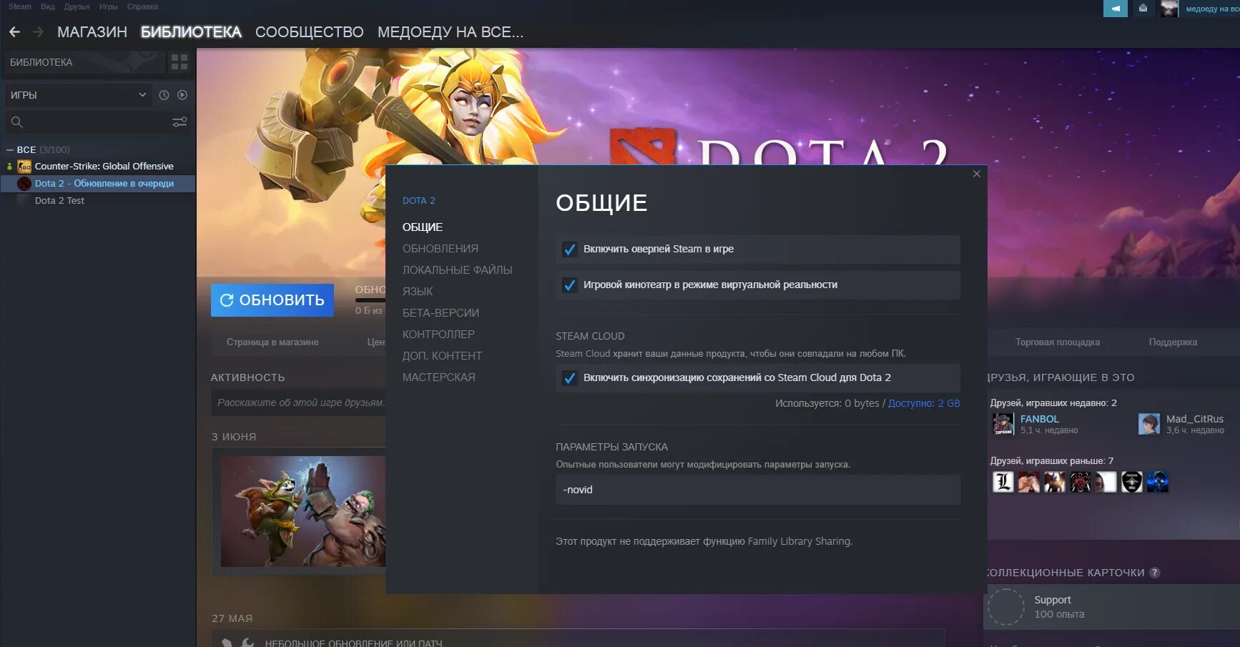The width and height of the screenshot is (1240, 647).
Task: Click the Доступно: 2 GB link
Action: tap(924, 403)
